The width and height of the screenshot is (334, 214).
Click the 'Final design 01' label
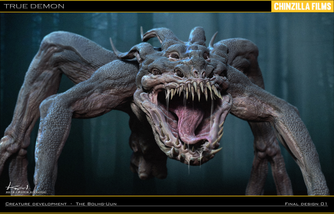click(x=306, y=204)
